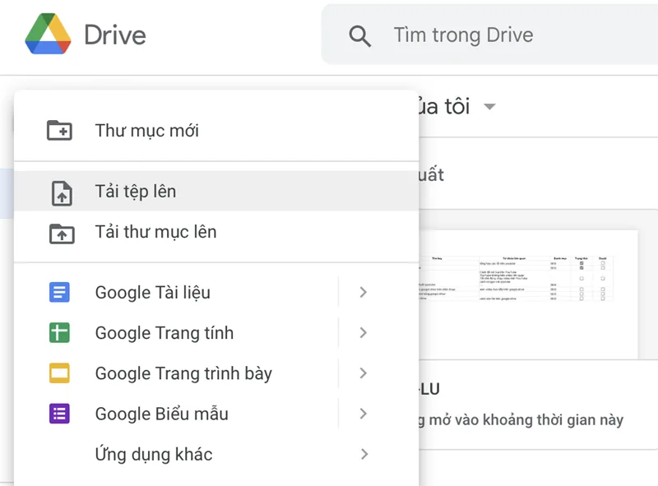Click the file upload icon
Viewport: 658px width, 486px height.
(62, 193)
